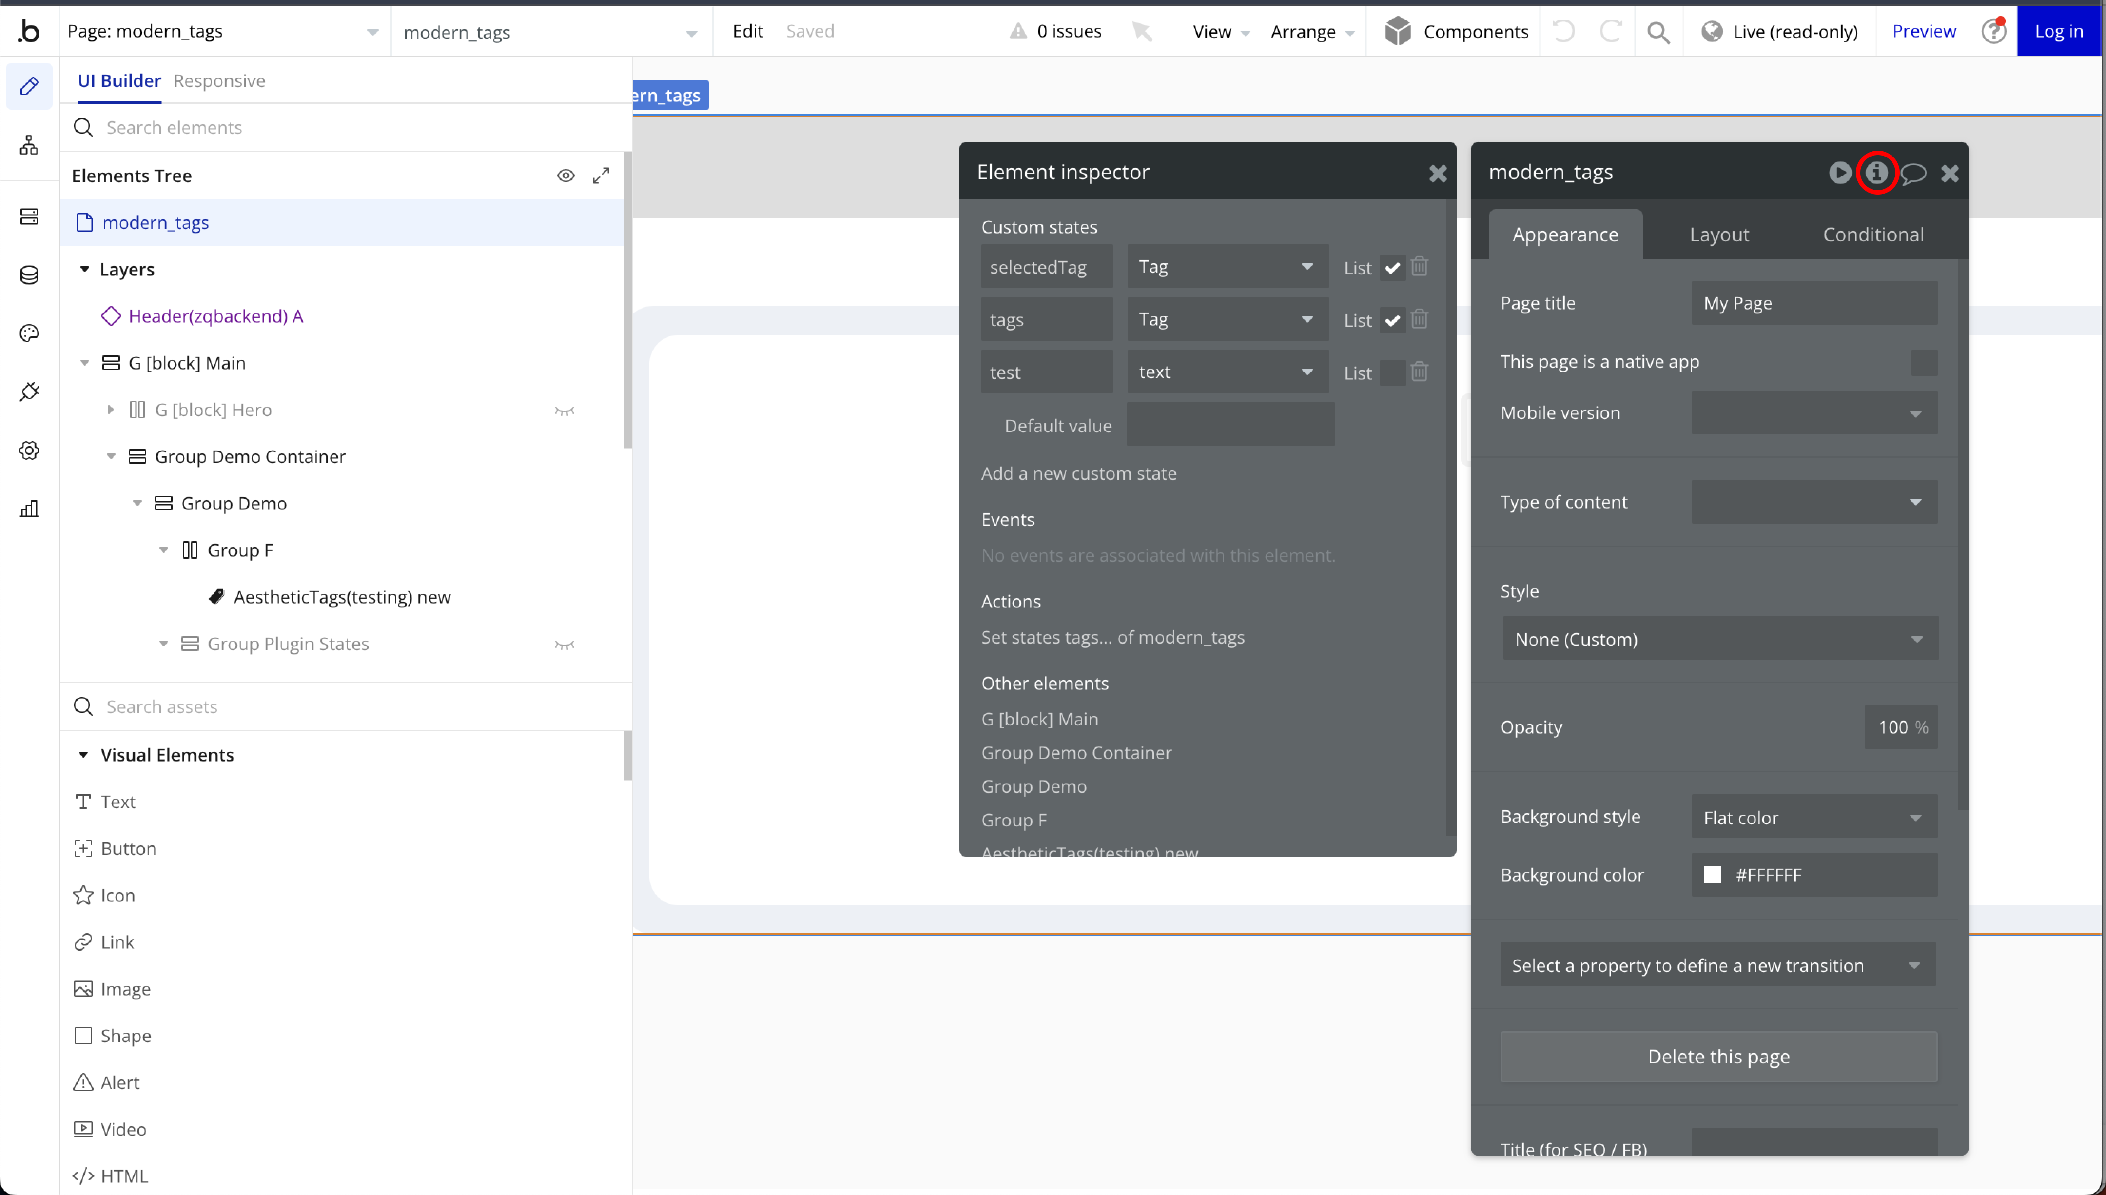Open the Background style Flat color dropdown

coord(1814,817)
